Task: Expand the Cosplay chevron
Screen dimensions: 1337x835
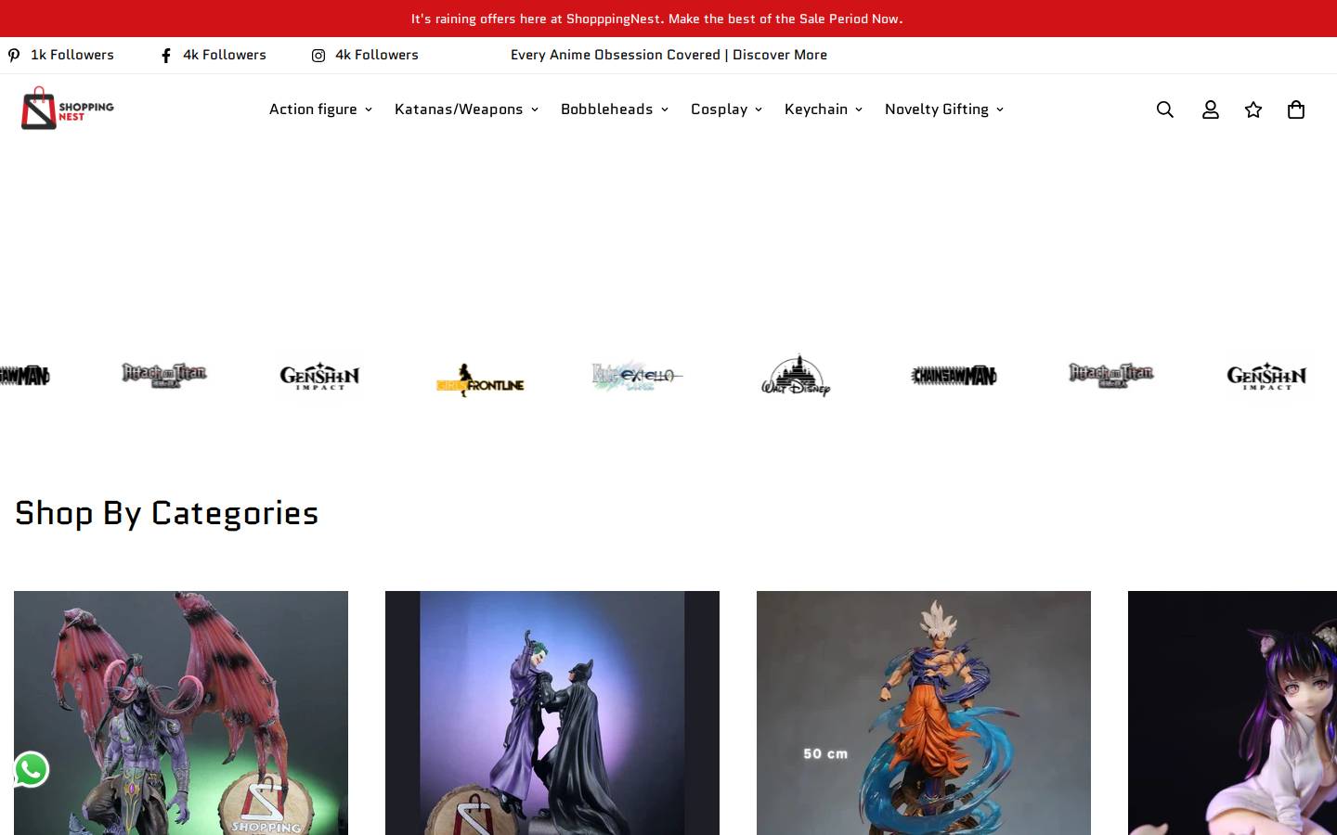Action: tap(758, 109)
